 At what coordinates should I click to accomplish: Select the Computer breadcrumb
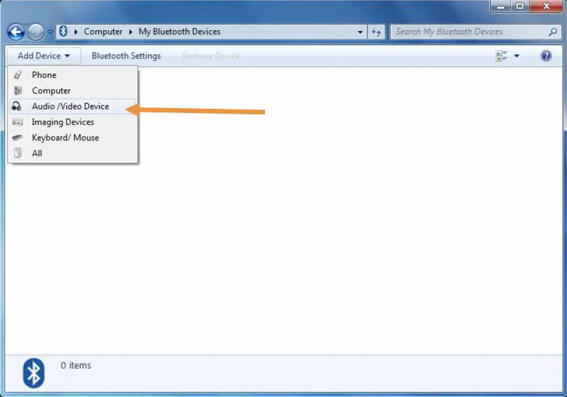coord(103,32)
